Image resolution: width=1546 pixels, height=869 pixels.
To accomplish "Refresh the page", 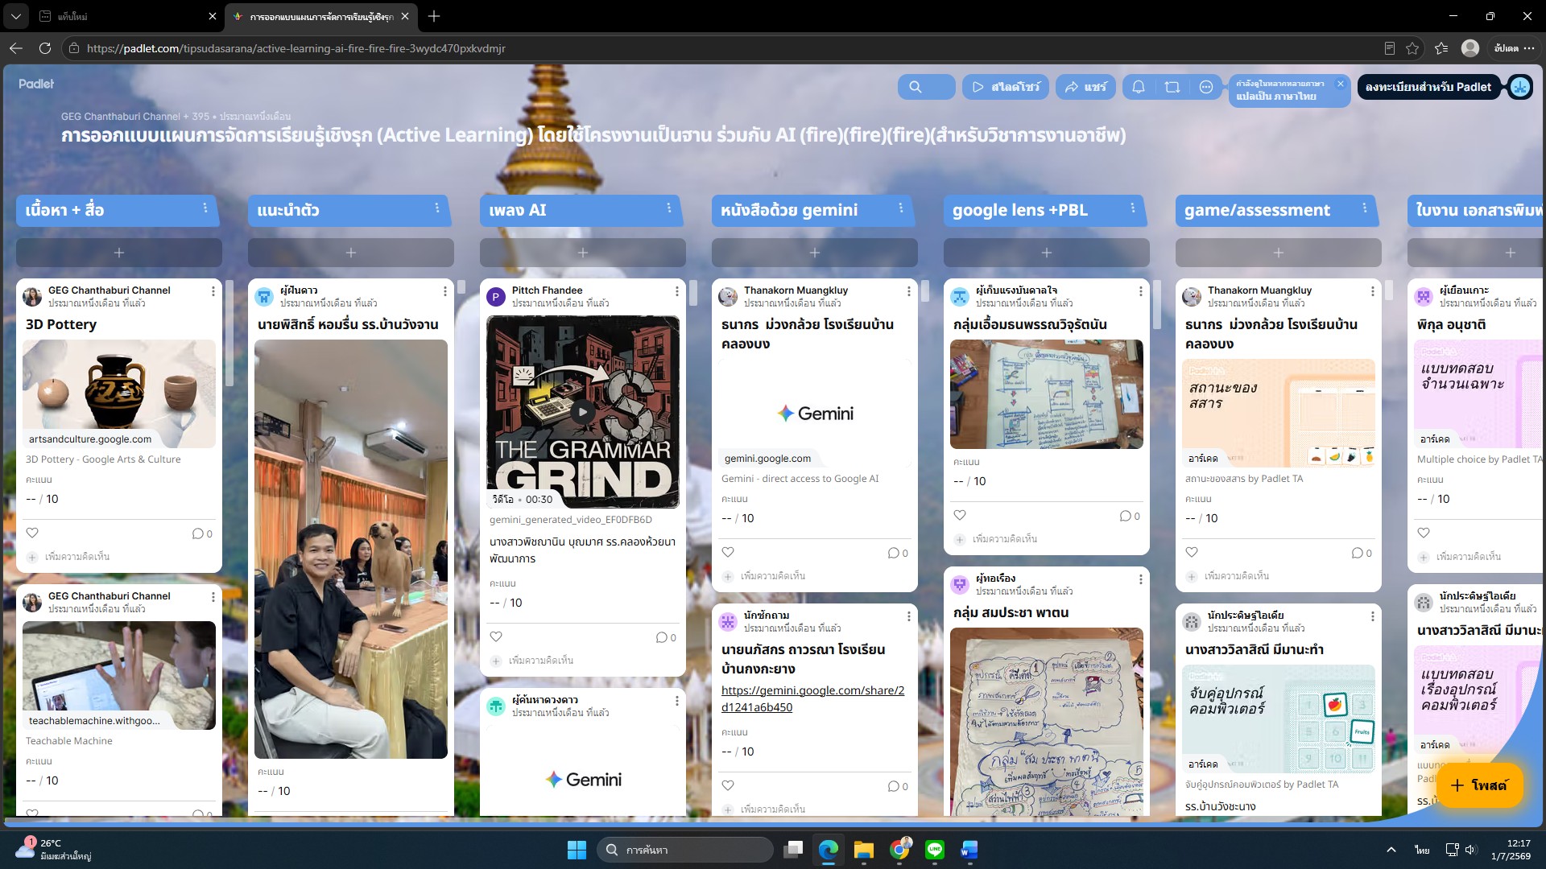I will 45,48.
